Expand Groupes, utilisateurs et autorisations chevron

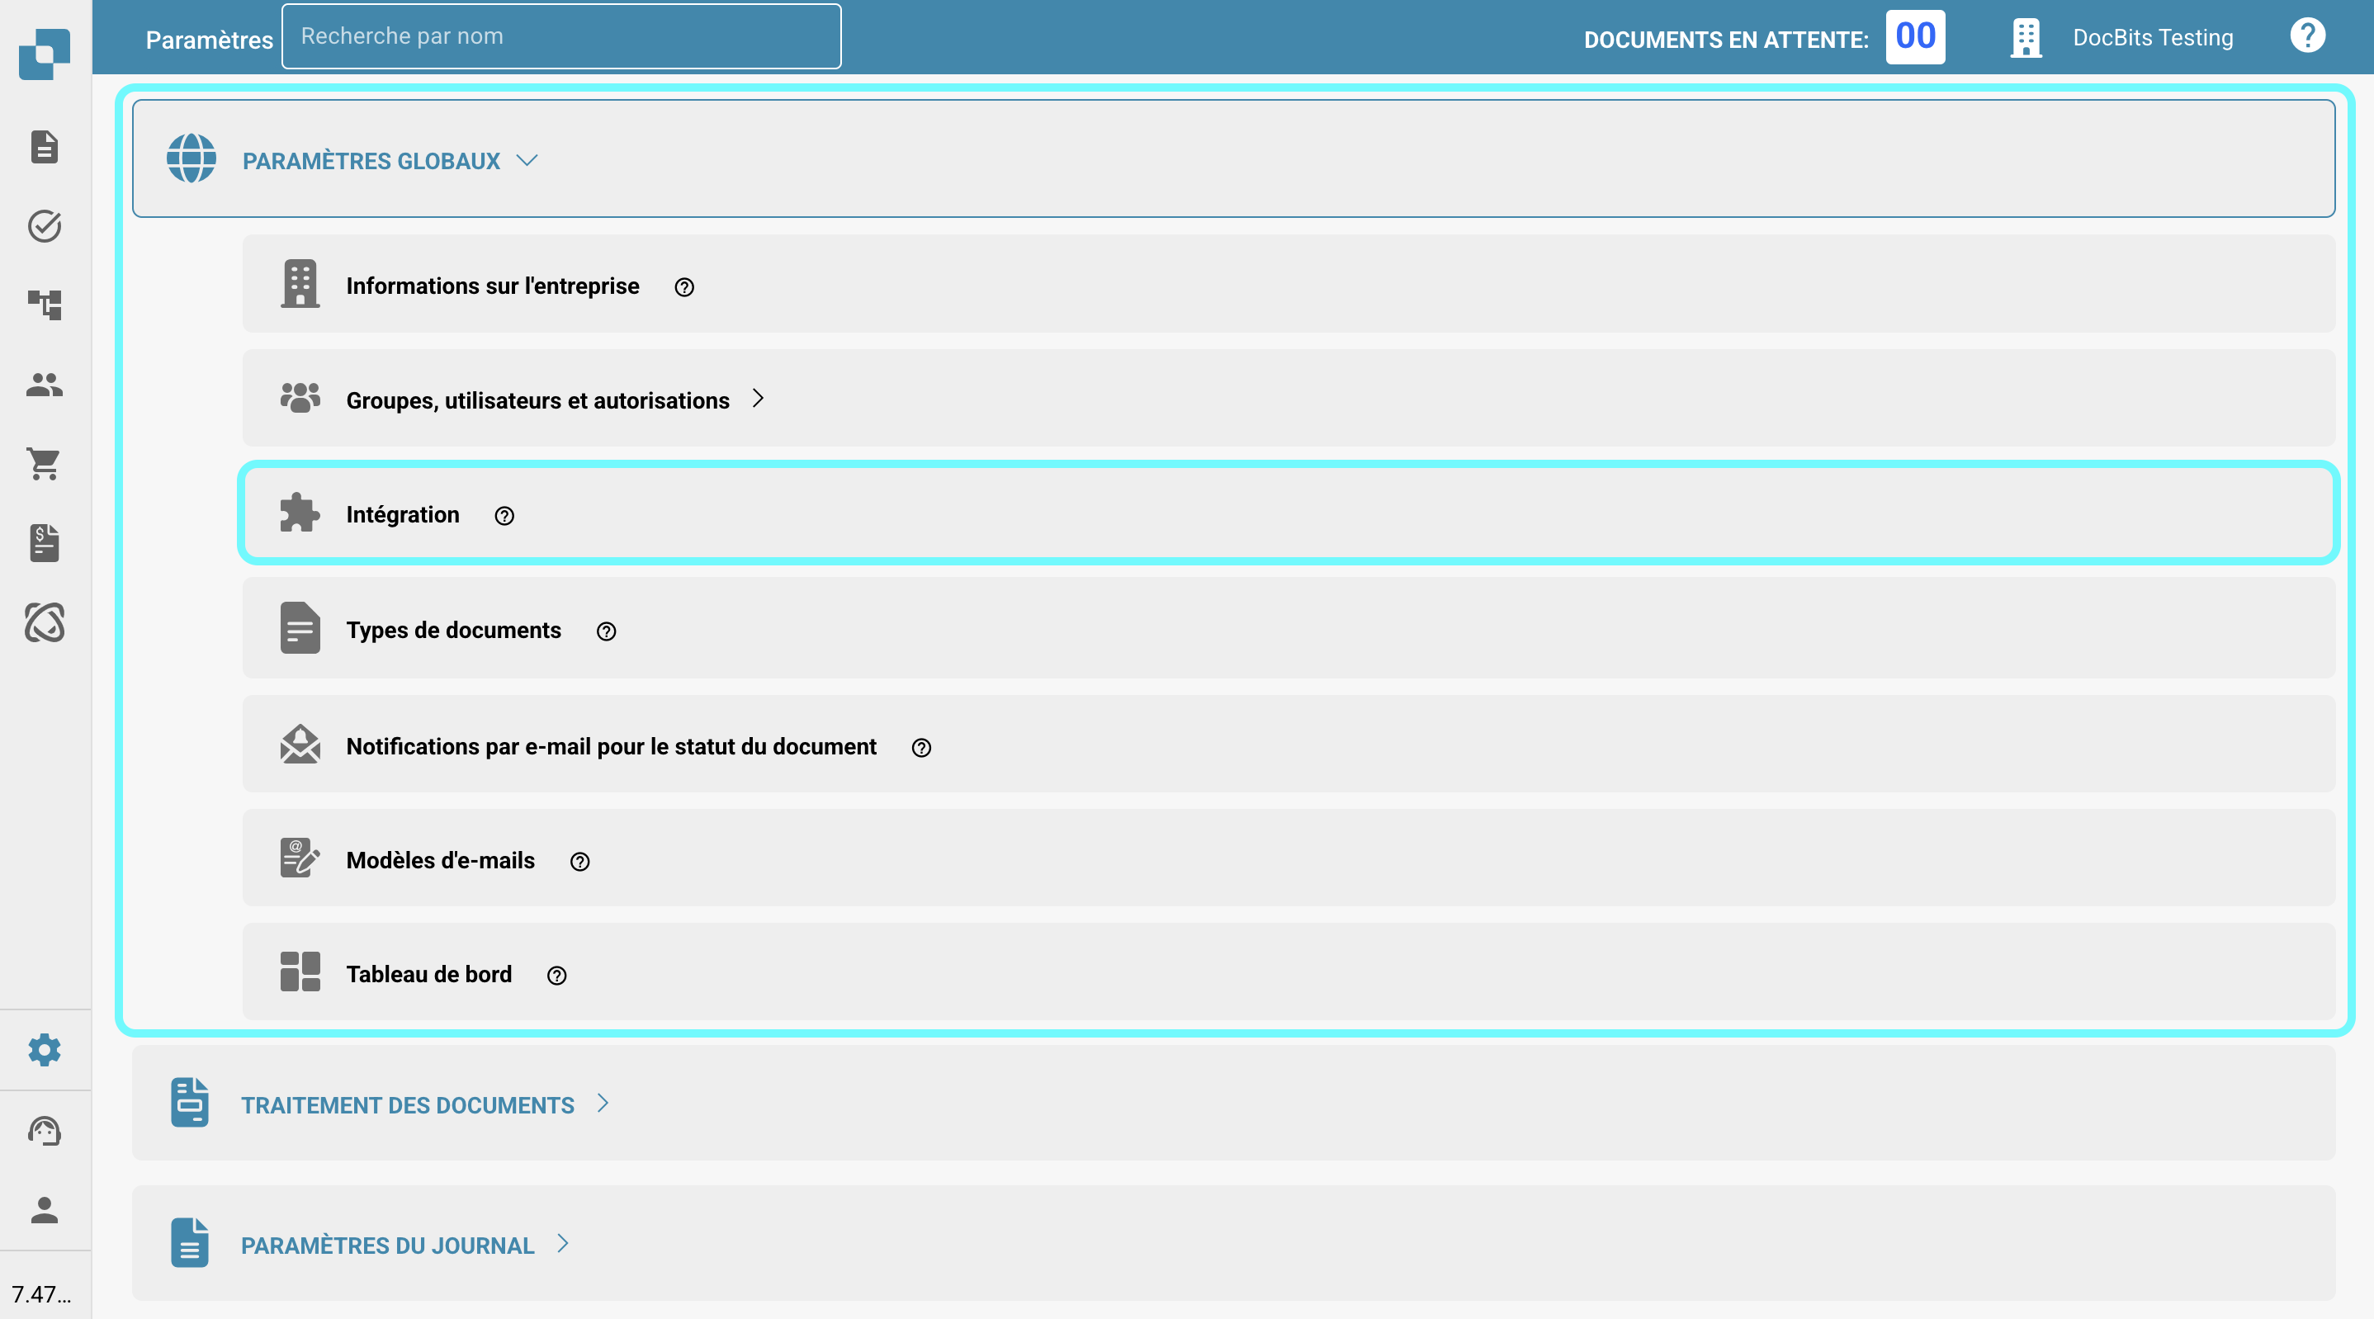[x=758, y=399]
